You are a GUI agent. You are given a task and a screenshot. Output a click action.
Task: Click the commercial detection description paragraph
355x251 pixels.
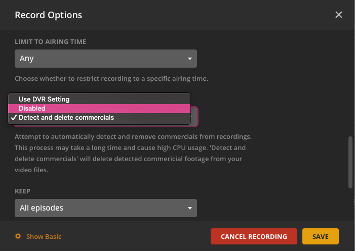pyautogui.click(x=133, y=153)
